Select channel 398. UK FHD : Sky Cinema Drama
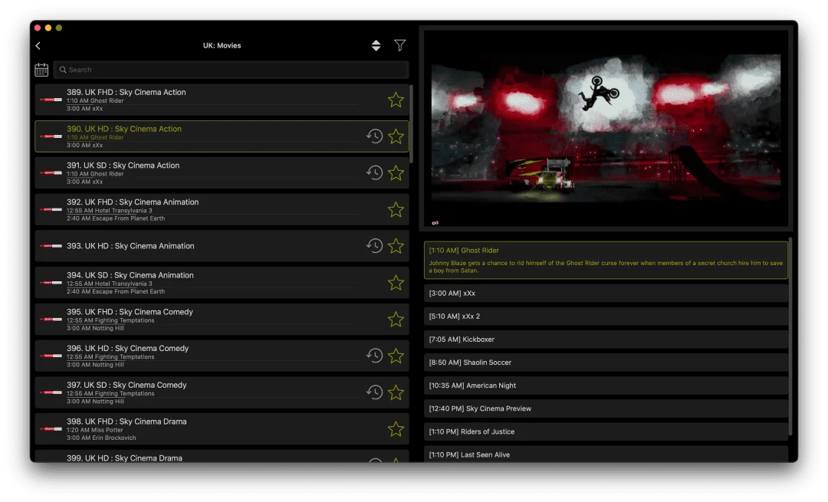Viewport: 828px width, 502px height. click(x=222, y=429)
